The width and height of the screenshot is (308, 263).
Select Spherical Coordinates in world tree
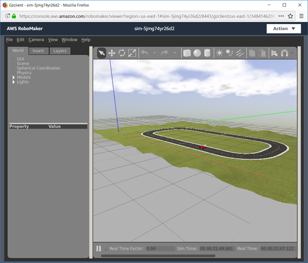point(38,68)
